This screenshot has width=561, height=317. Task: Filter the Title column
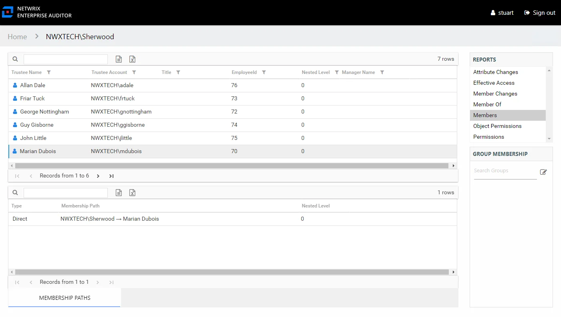[x=178, y=72]
